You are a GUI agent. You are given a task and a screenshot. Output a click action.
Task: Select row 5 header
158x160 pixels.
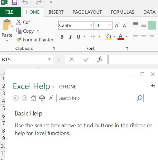tap(2, 108)
